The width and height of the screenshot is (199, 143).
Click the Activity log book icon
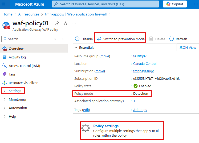[x=5, y=57]
